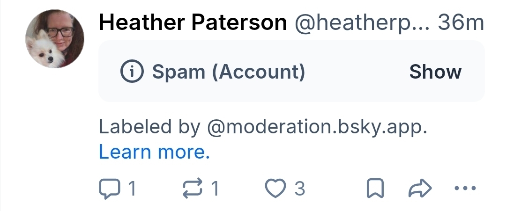
Task: Click the empty middle of the spam warning box
Action: point(356,72)
